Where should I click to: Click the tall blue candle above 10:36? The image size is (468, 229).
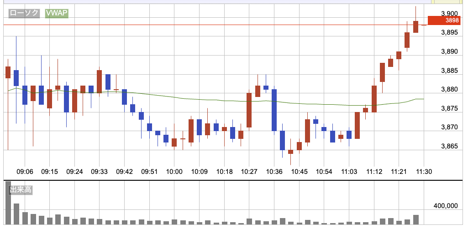[x=274, y=110]
